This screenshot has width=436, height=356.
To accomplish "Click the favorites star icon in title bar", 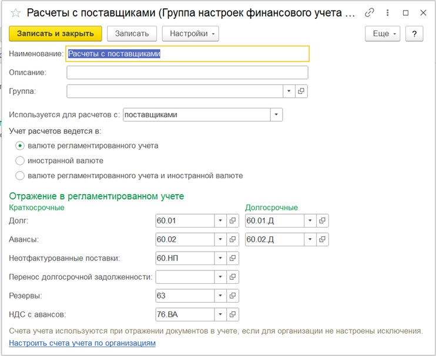I will point(16,12).
